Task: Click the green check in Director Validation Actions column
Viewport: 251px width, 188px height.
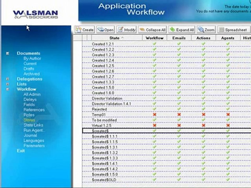Action: [203, 98]
